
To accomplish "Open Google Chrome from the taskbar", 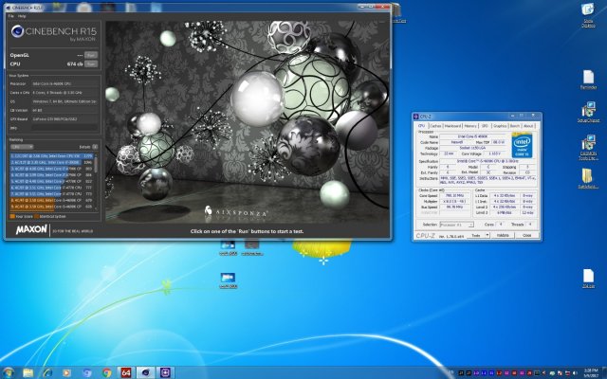I will [106, 372].
